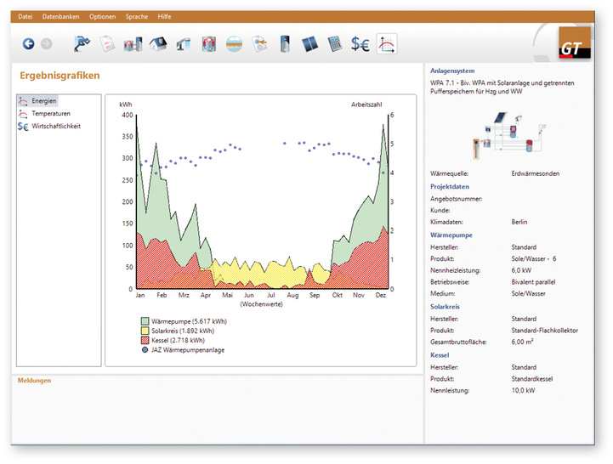
Task: Select the blue solar panel icon
Action: click(311, 44)
